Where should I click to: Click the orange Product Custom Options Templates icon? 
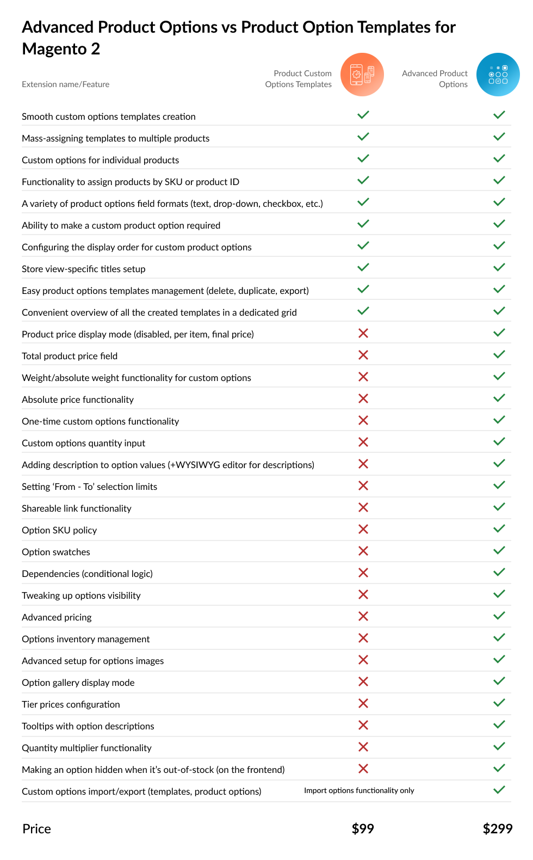pos(362,75)
